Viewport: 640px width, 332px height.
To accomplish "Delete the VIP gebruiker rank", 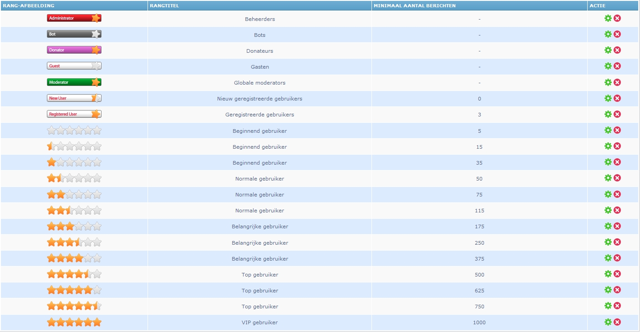I will (617, 322).
